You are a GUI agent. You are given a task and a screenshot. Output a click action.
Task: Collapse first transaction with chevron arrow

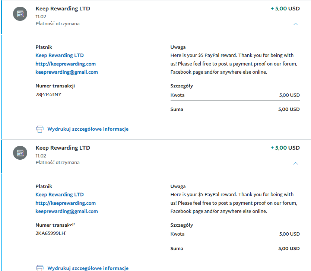pos(295,24)
